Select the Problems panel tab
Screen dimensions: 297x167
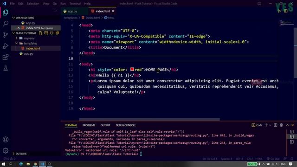89,125
